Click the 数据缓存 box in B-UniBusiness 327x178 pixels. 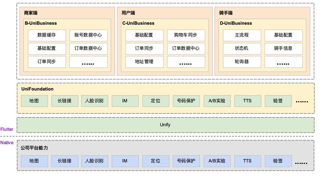(47, 35)
